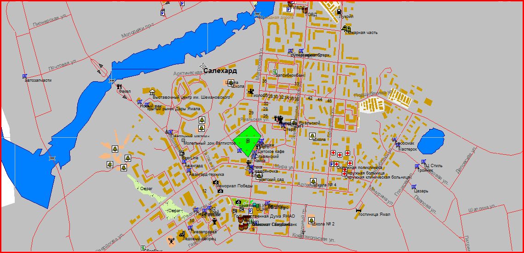Select the ТЦ Стиль shopping cart icon
The height and width of the screenshot is (253, 524).
pyautogui.click(x=423, y=161)
